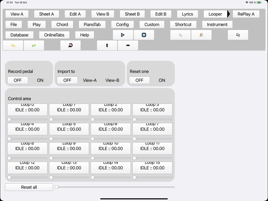Trigger the Loop 7 button

pyautogui.click(x=152, y=129)
